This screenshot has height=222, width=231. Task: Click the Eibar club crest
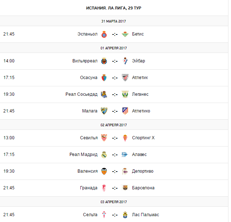pos(125,61)
